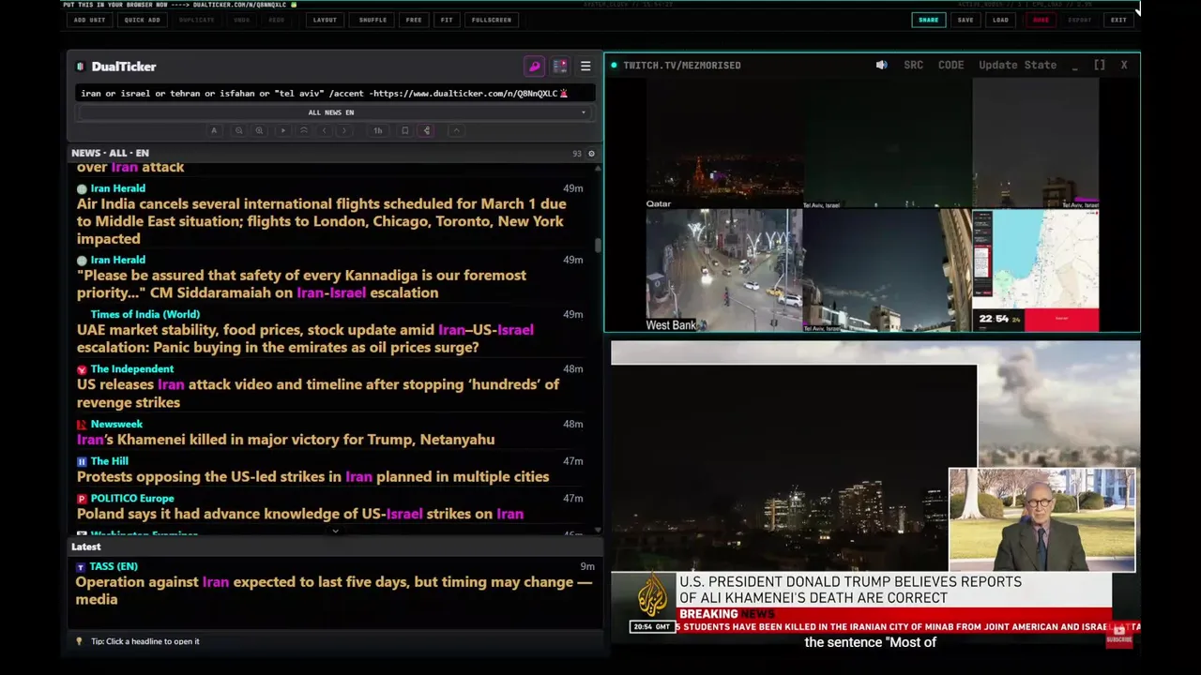Click Update State in Twitch panel

point(1017,65)
